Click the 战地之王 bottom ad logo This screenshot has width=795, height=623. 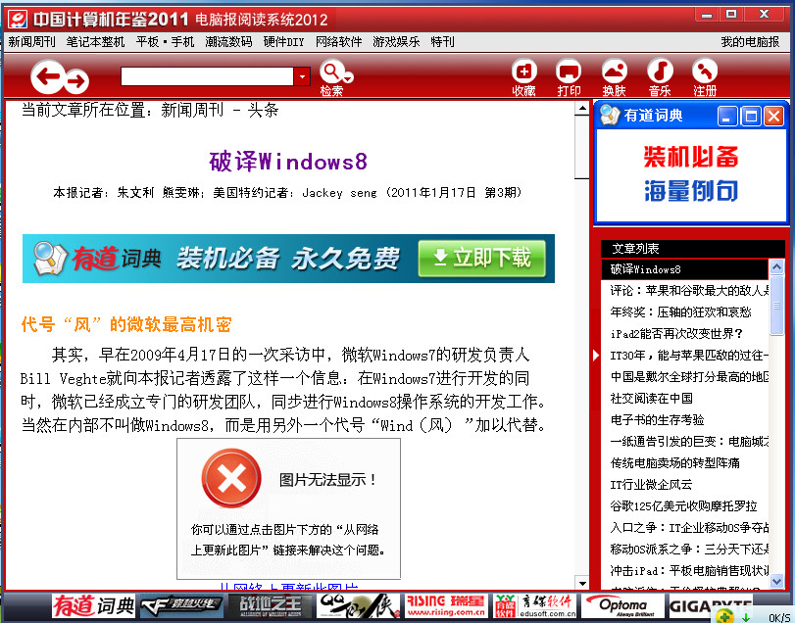click(271, 606)
